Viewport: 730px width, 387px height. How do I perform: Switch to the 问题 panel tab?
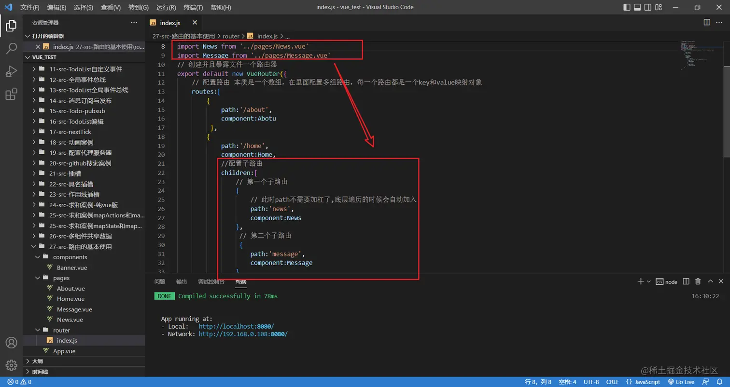tap(159, 281)
